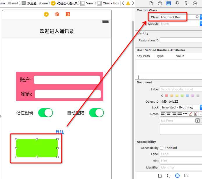Click the orange Exit icon in scene dock
The image size is (202, 179).
tap(68, 14)
